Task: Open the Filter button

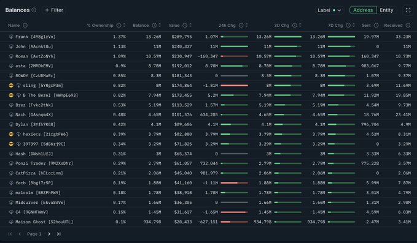Action: point(54,10)
